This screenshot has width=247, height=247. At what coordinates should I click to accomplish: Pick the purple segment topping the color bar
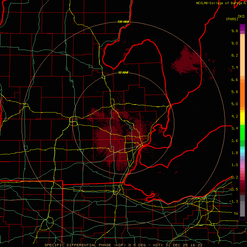point(242,27)
